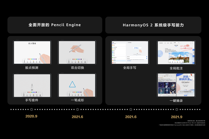The image size is (209, 139).
Task: Click the timeline marker above 2021.9
Action: [177, 109]
